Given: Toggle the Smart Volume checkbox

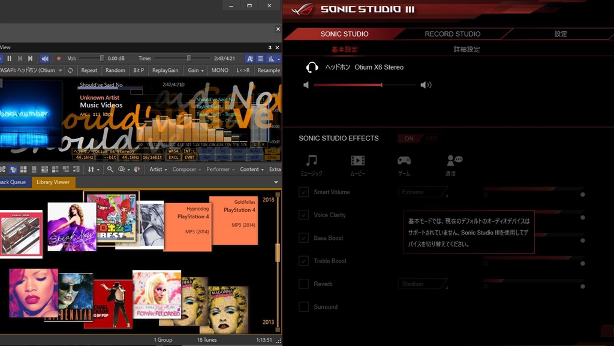Looking at the screenshot, I should click(304, 192).
